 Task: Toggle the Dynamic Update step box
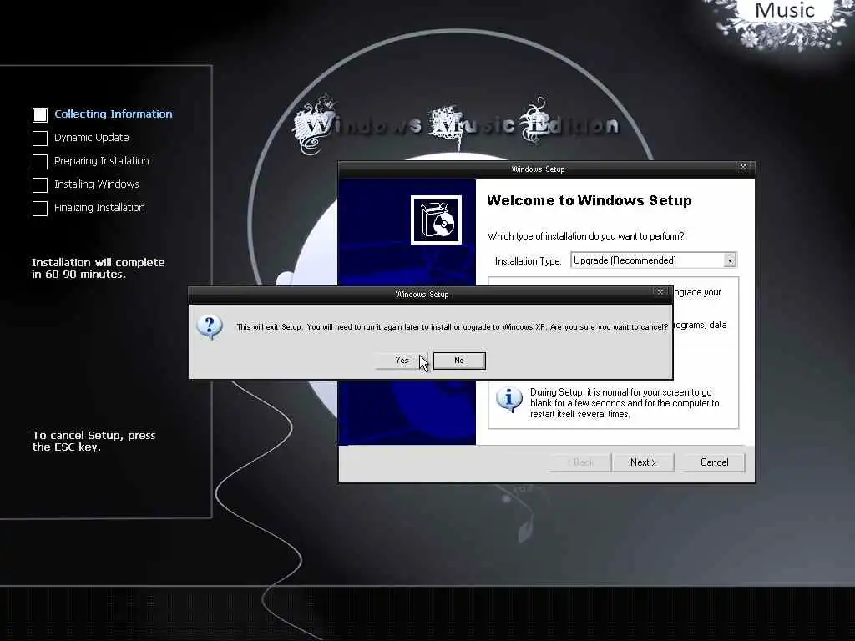click(40, 139)
